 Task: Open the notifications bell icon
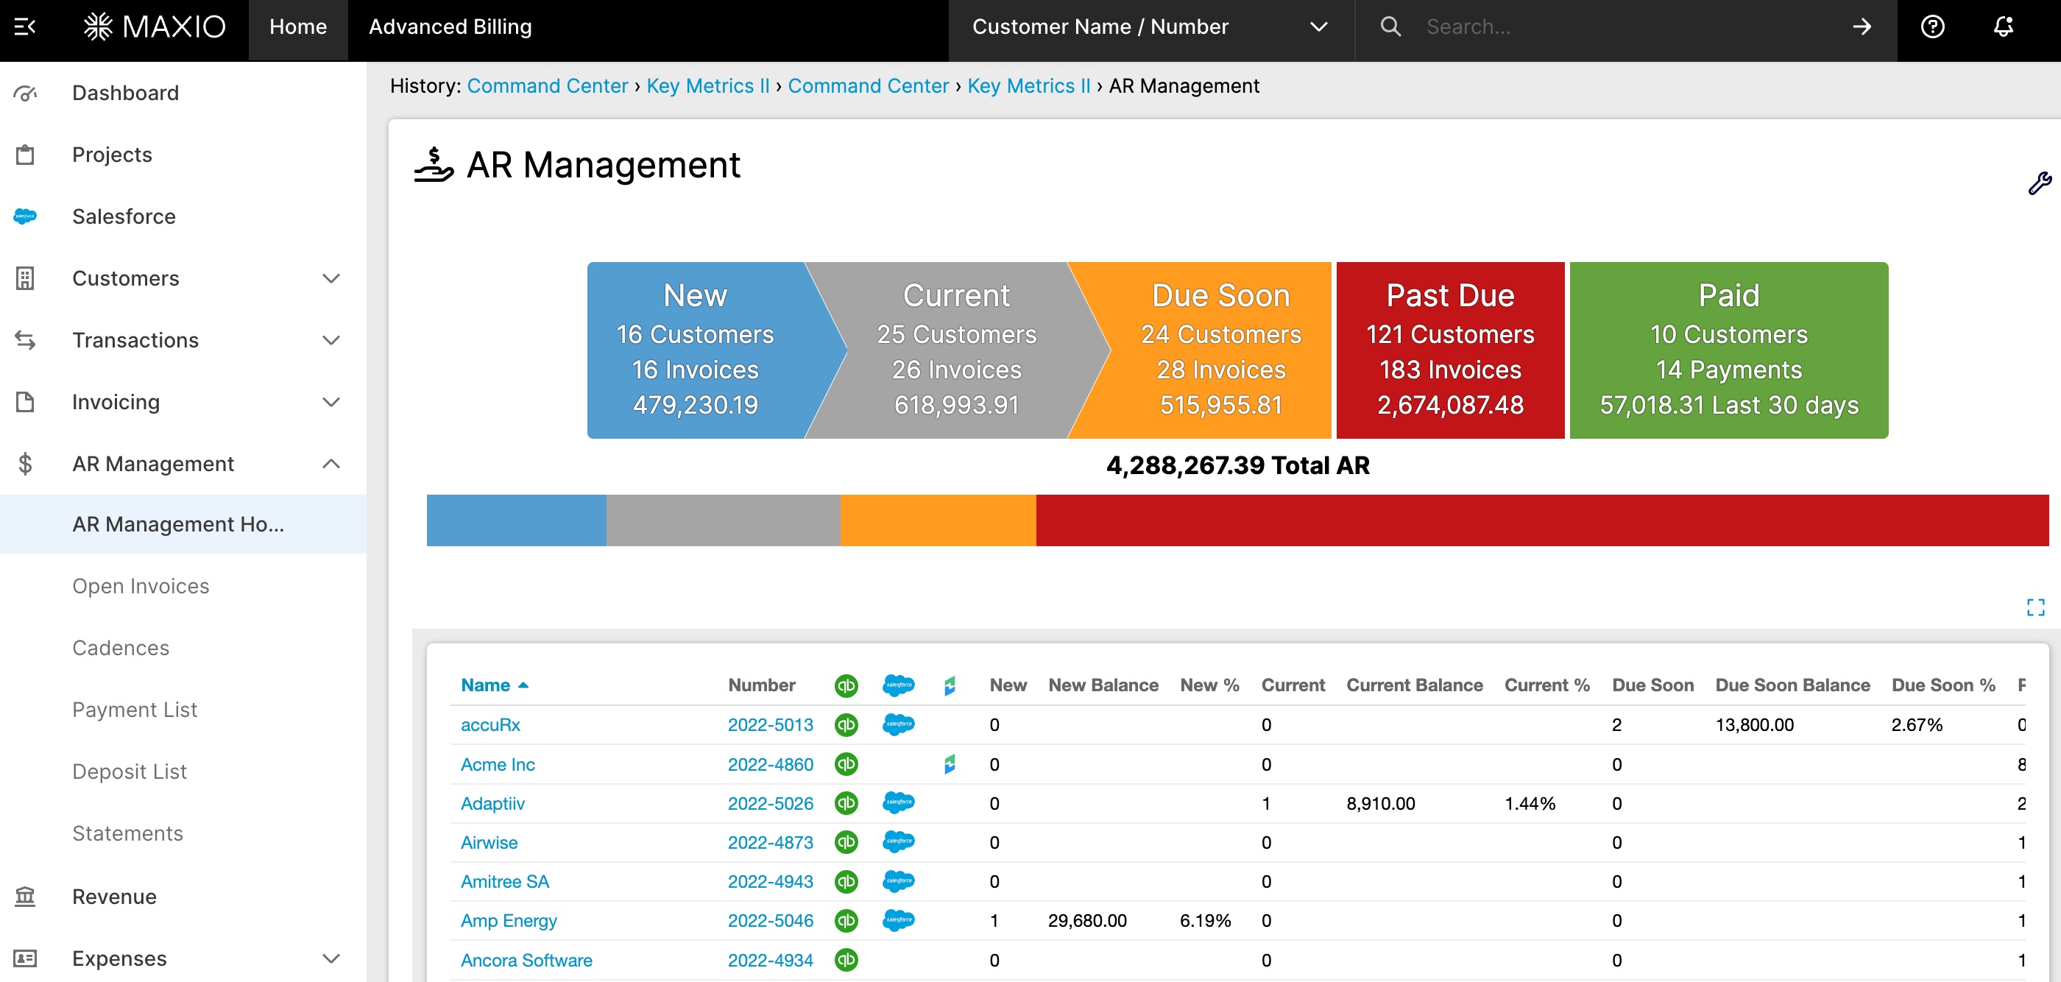[x=2003, y=27]
